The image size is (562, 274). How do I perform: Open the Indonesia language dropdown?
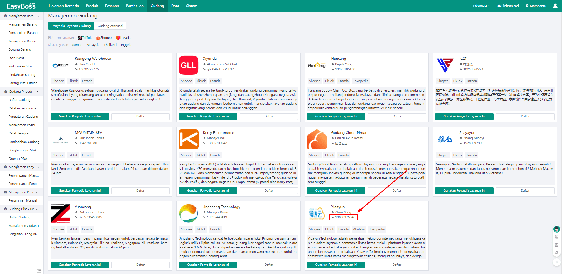pyautogui.click(x=481, y=6)
